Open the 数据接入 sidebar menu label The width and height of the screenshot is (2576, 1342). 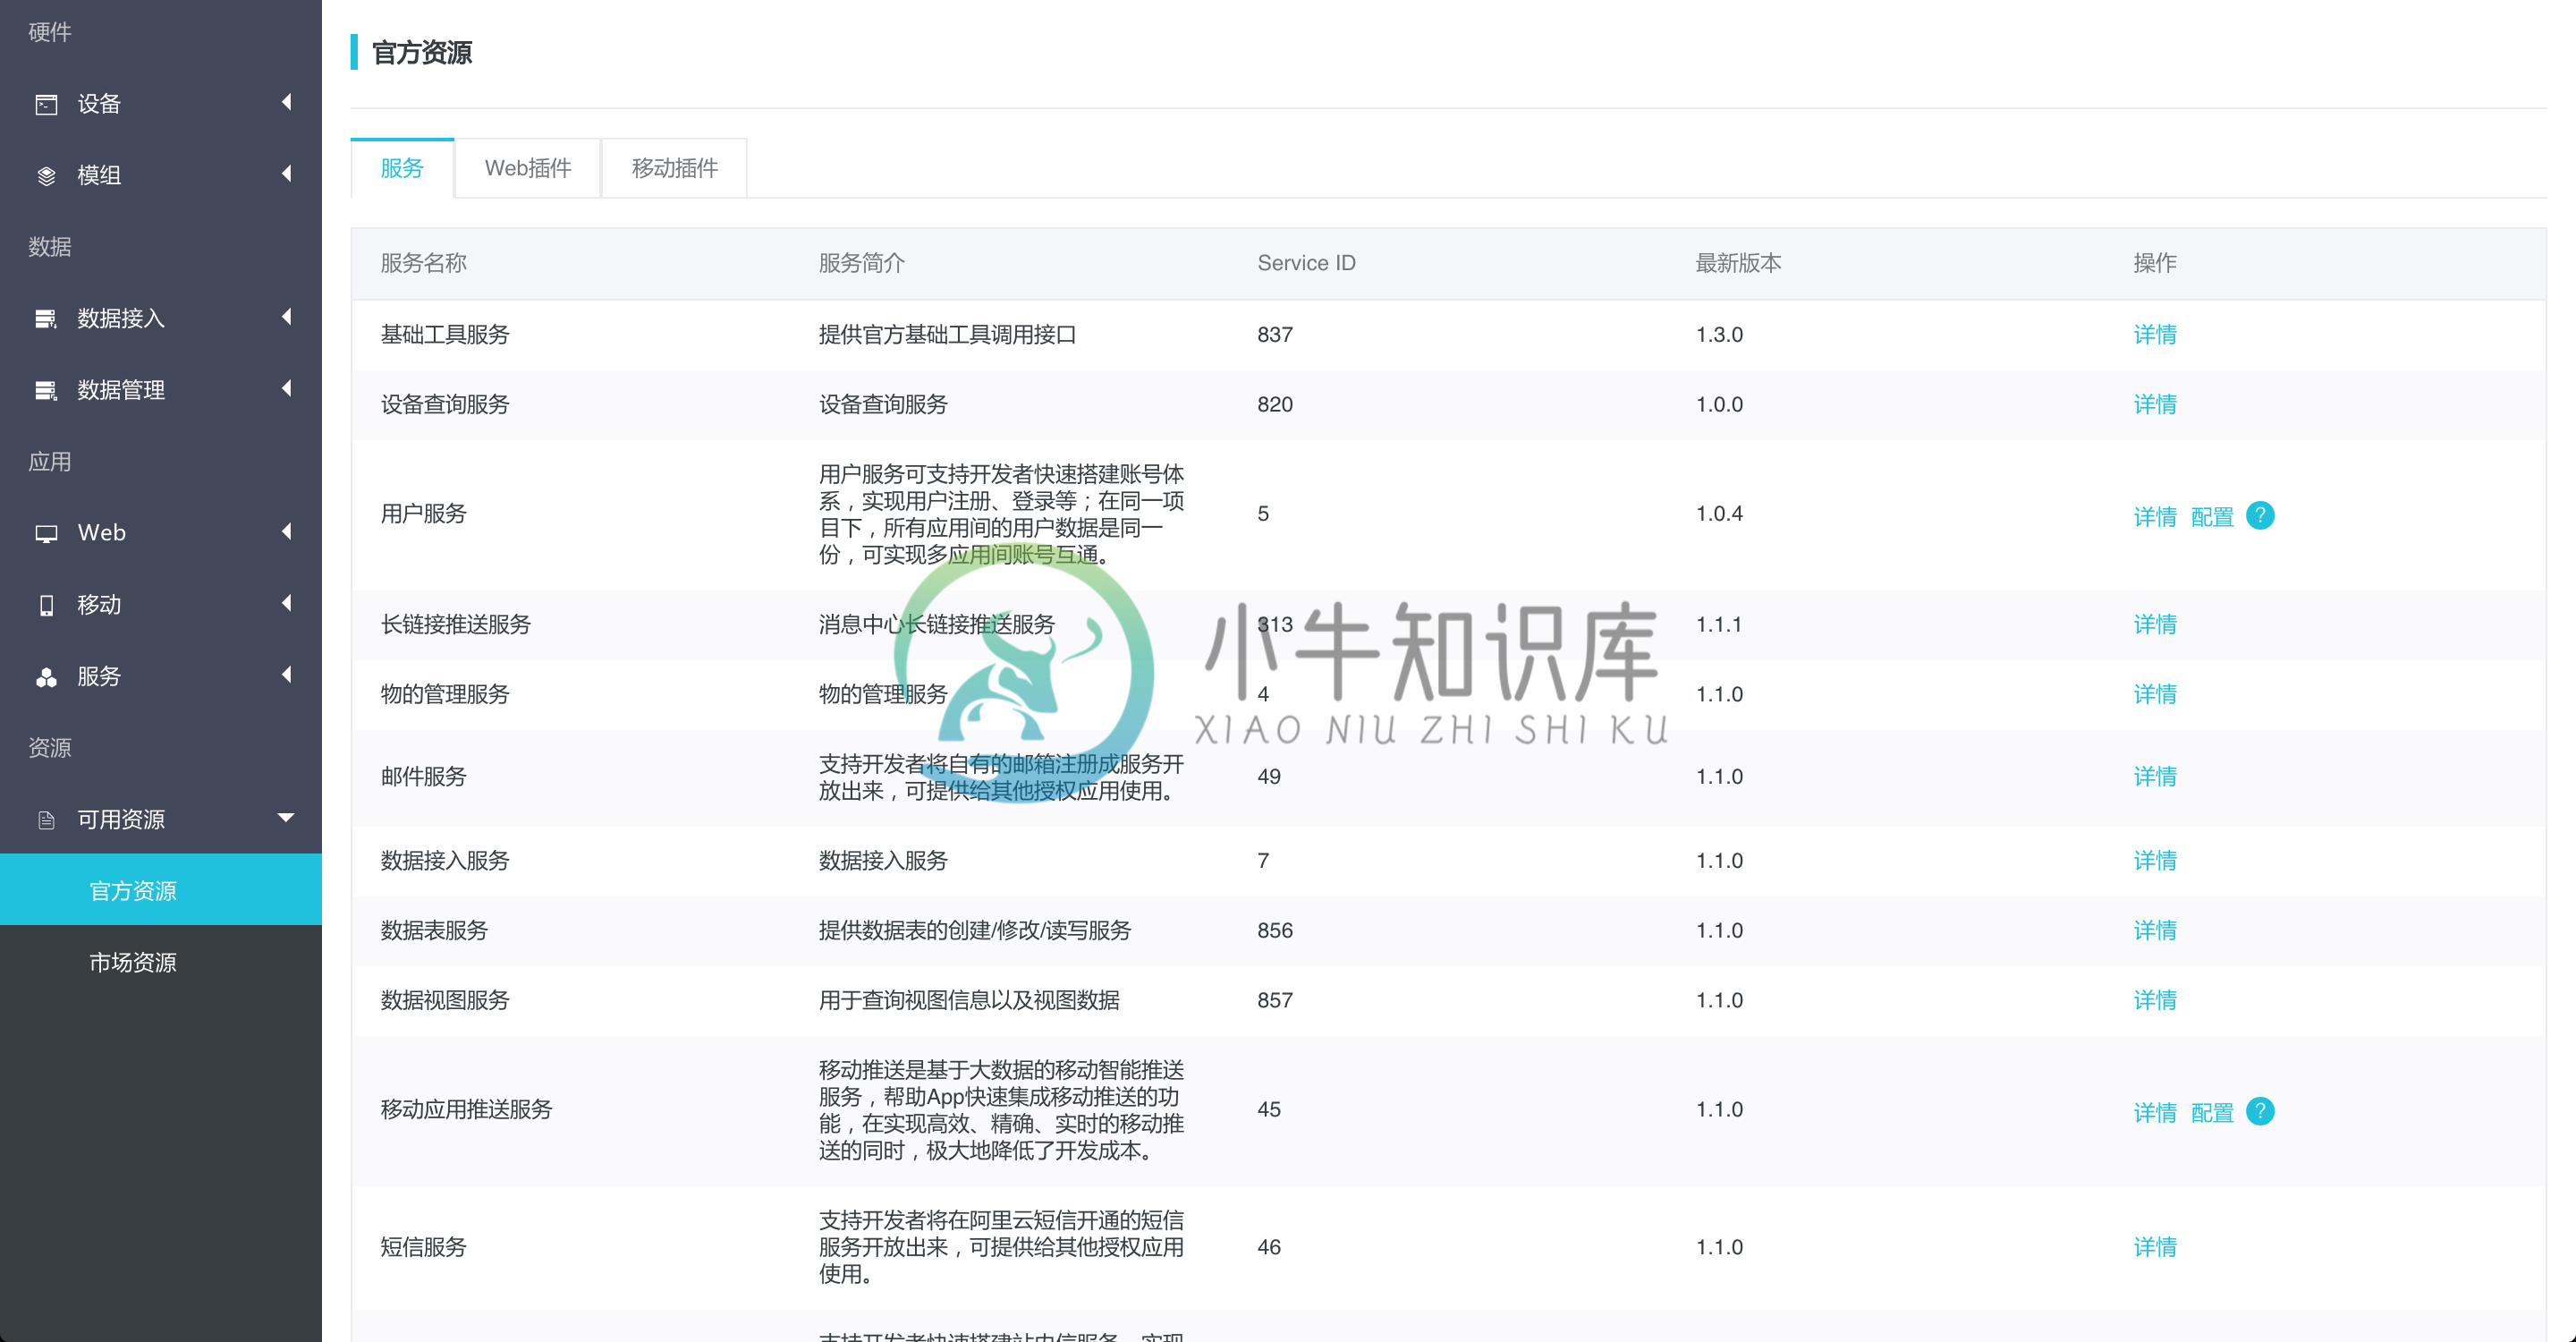pyautogui.click(x=121, y=319)
